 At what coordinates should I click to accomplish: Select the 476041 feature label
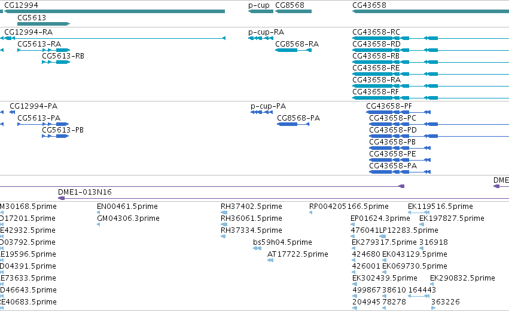click(365, 230)
